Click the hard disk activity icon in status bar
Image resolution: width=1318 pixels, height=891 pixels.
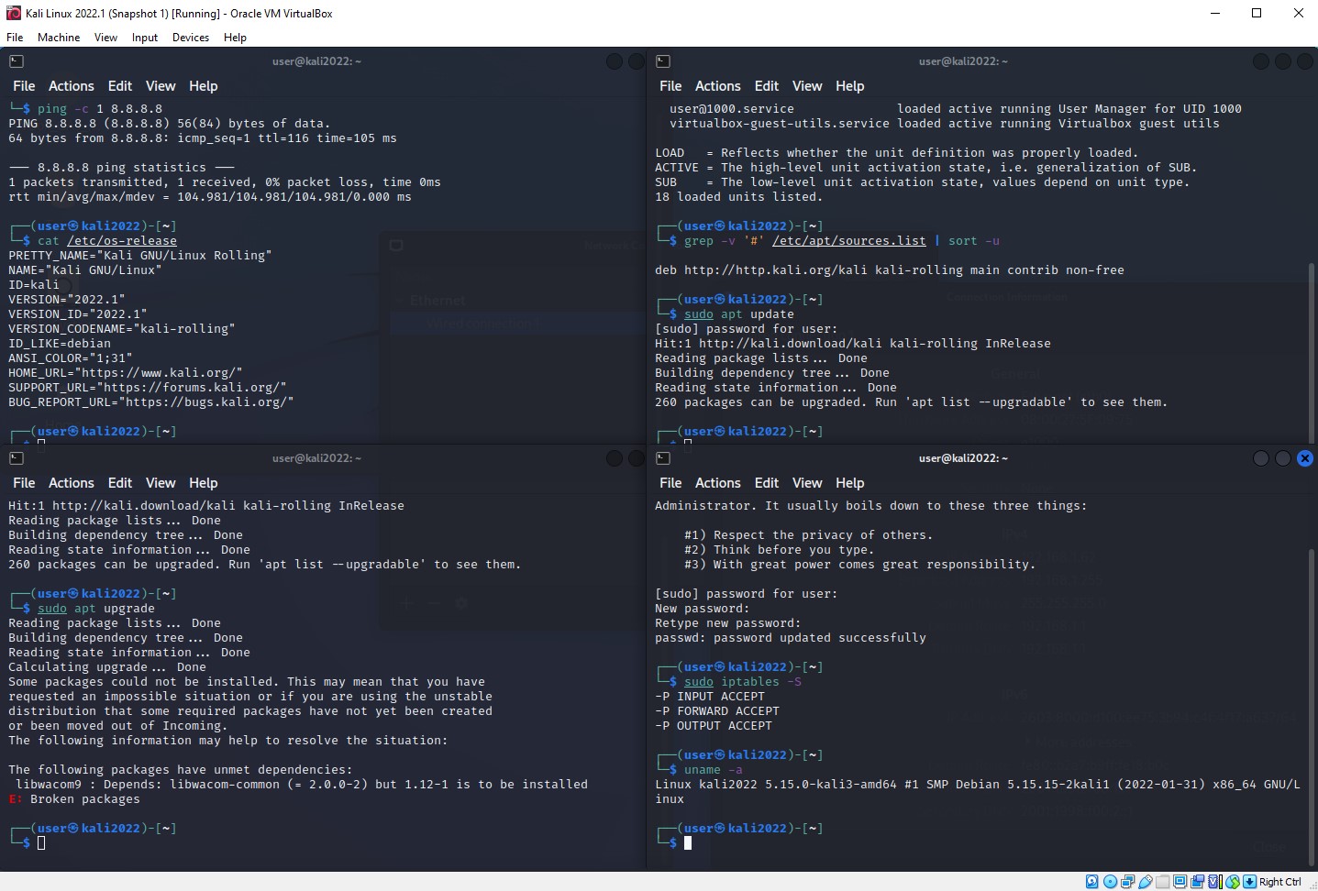[x=1092, y=882]
